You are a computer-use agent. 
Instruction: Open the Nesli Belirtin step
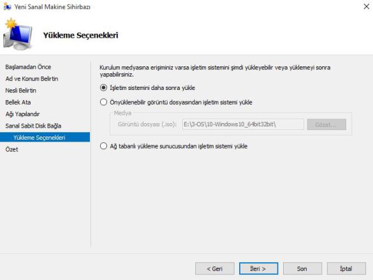(20, 91)
